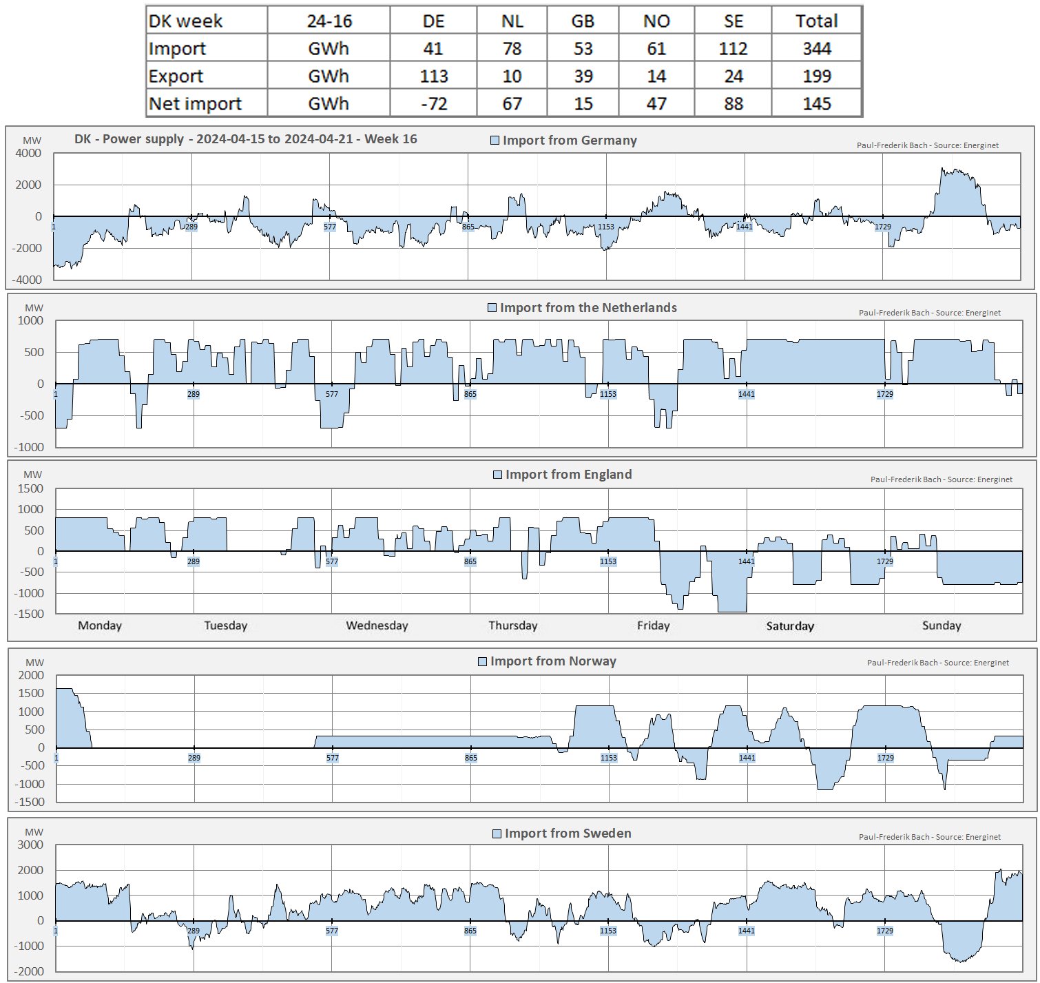The image size is (1040, 983).
Task: Click the Import from Germany legend swatch
Action: pyautogui.click(x=495, y=141)
